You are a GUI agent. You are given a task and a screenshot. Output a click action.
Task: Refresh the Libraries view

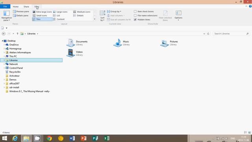tap(208, 34)
